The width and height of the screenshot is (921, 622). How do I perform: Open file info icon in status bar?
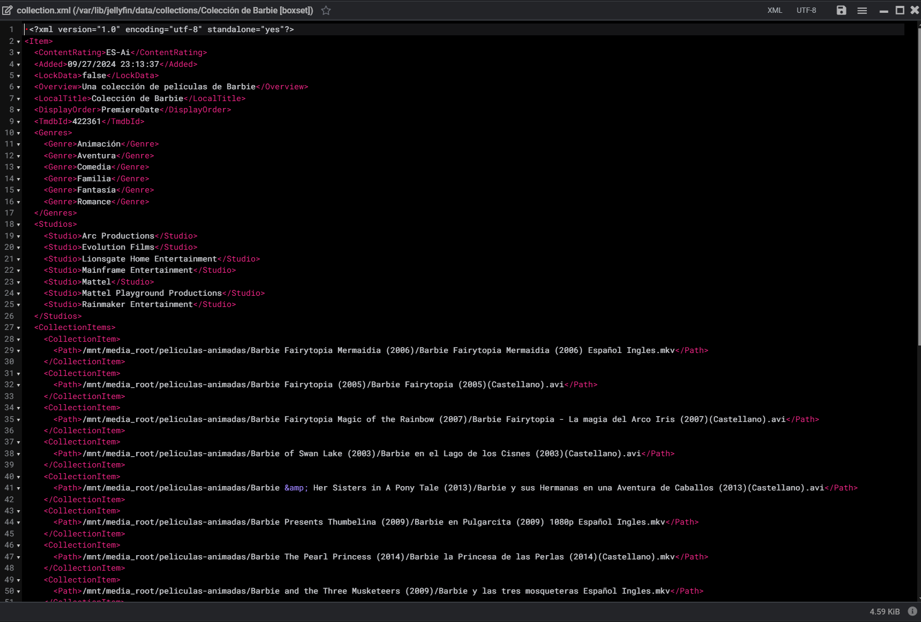tap(912, 611)
